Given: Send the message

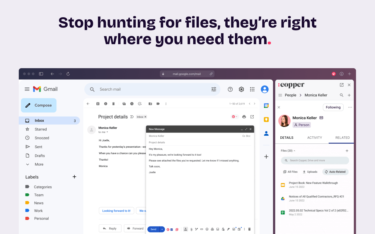Looking at the screenshot, I should tap(153, 229).
